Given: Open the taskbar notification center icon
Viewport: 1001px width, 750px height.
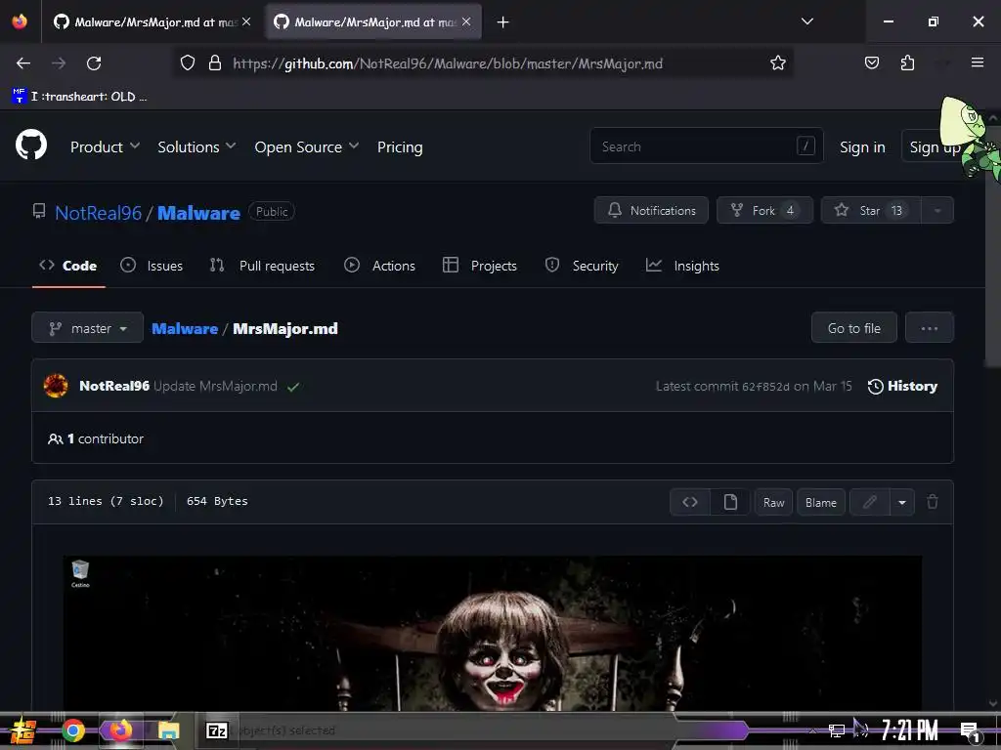Looking at the screenshot, I should (970, 731).
